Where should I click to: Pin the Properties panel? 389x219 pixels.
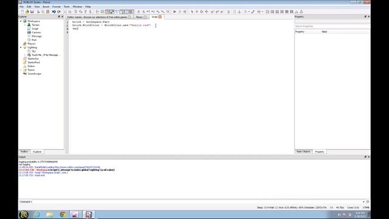click(x=365, y=16)
